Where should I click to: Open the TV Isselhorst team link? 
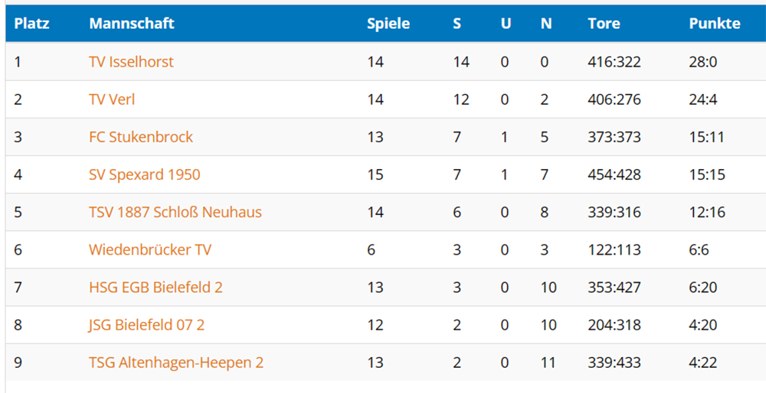click(131, 62)
